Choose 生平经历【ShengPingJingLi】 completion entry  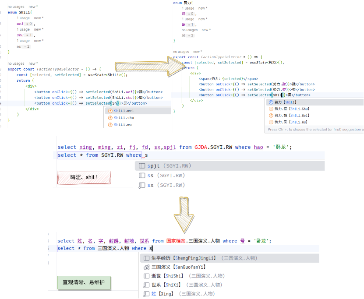(x=184, y=258)
